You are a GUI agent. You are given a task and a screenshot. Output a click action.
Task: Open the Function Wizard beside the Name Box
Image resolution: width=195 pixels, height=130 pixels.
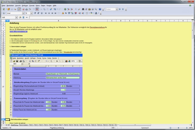20,17
